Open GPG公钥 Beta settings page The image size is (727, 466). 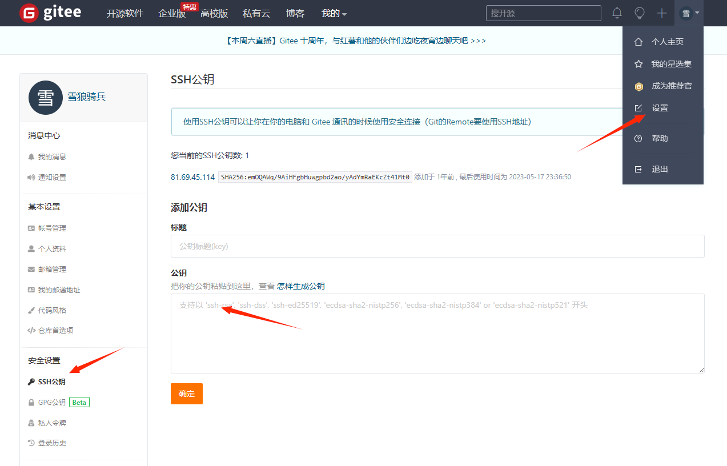pos(52,402)
